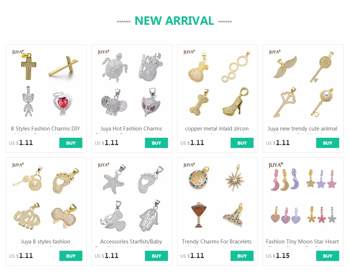Buy the Juya Hot Fashion Charms item
349x277 pixels.
[x=157, y=143]
